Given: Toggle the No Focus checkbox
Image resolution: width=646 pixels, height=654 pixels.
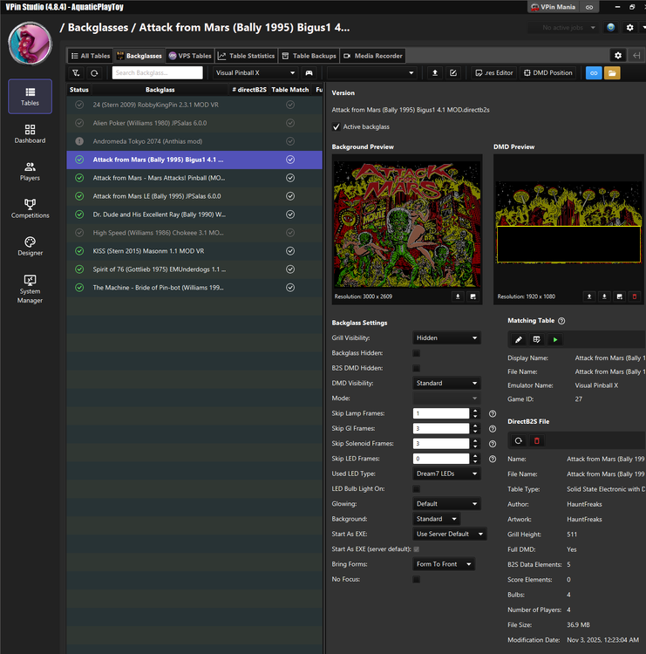Looking at the screenshot, I should click(x=416, y=579).
